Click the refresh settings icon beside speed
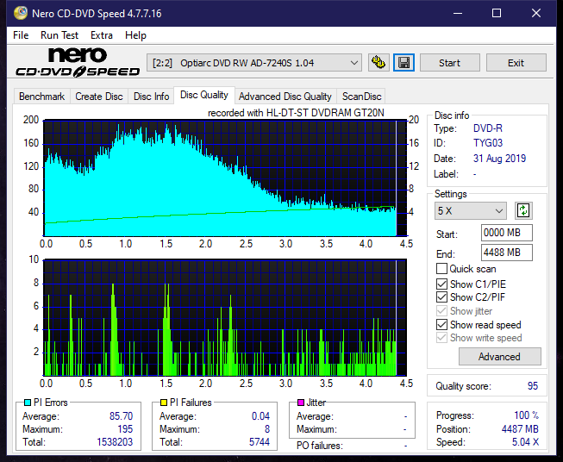The width and height of the screenshot is (563, 462). 523,210
